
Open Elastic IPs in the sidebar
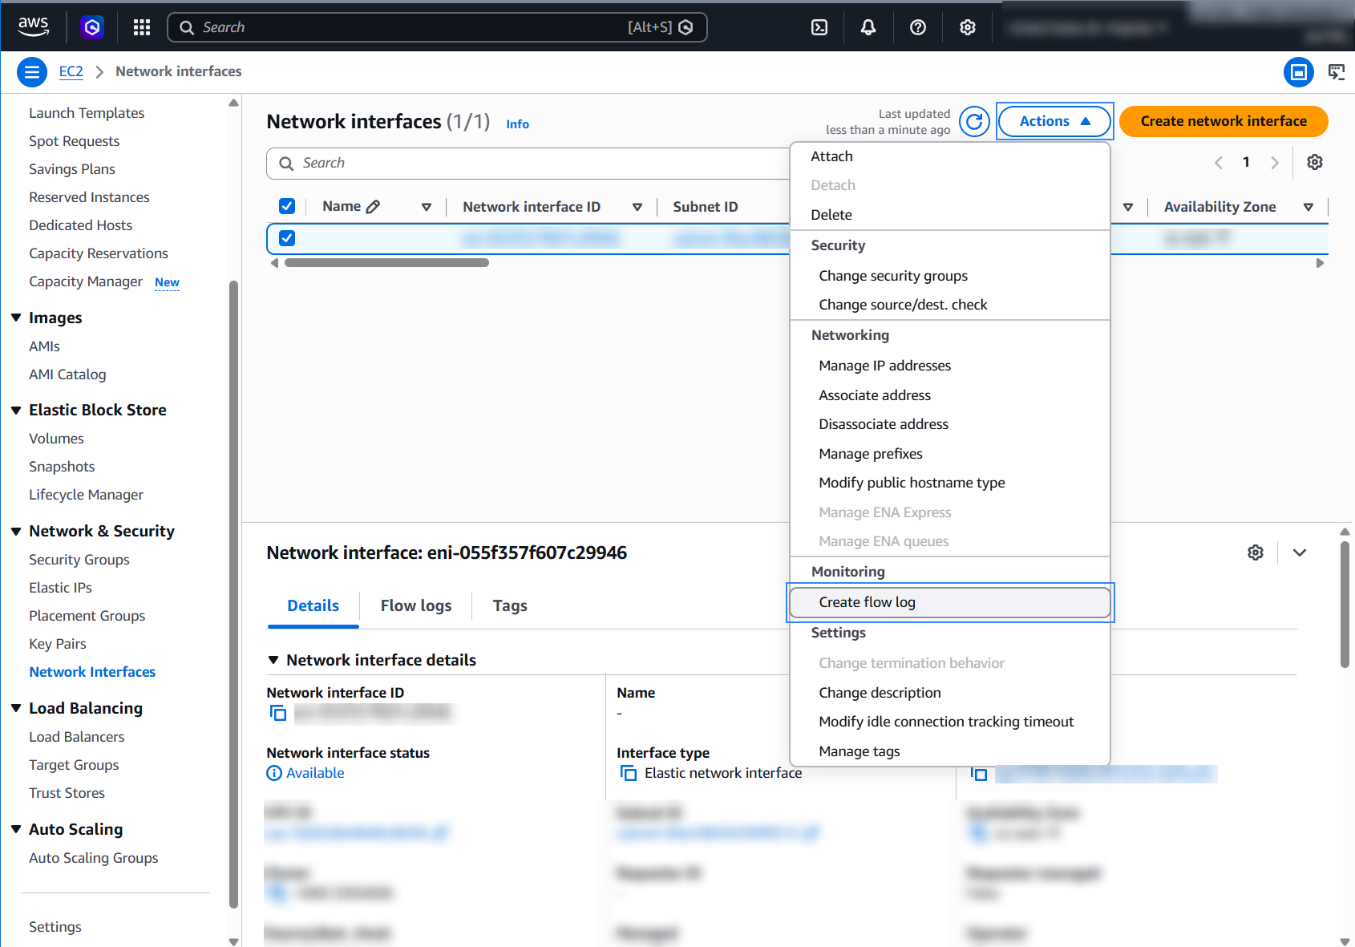tap(61, 588)
